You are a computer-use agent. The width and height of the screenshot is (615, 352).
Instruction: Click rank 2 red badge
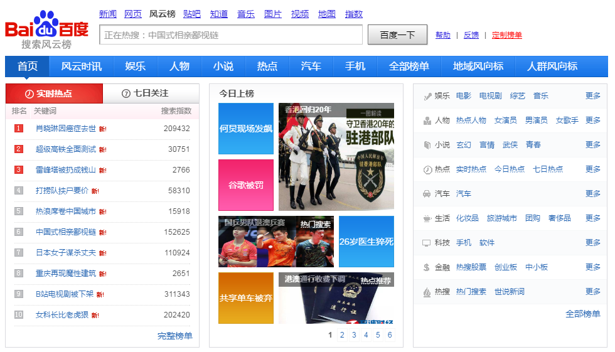click(18, 149)
